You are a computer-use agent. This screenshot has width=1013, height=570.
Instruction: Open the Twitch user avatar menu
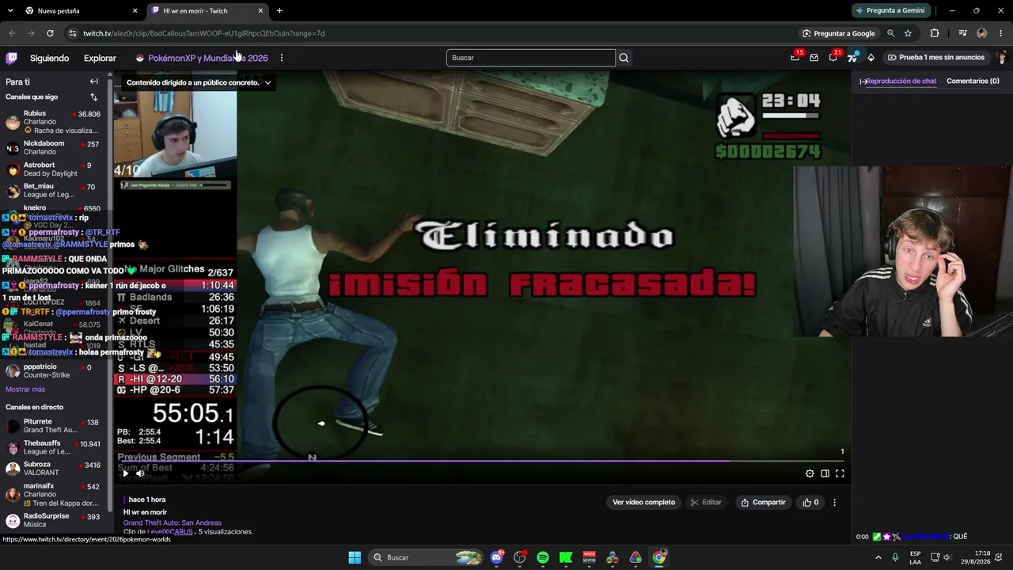click(x=1003, y=58)
